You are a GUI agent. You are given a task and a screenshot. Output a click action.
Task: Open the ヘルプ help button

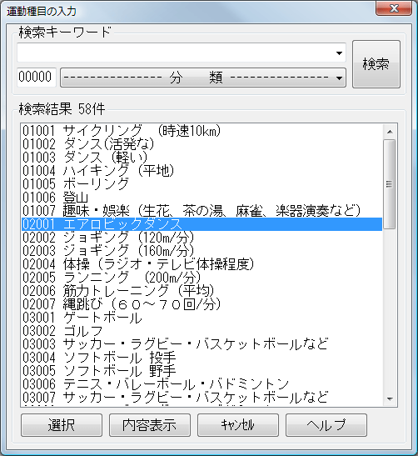(326, 425)
